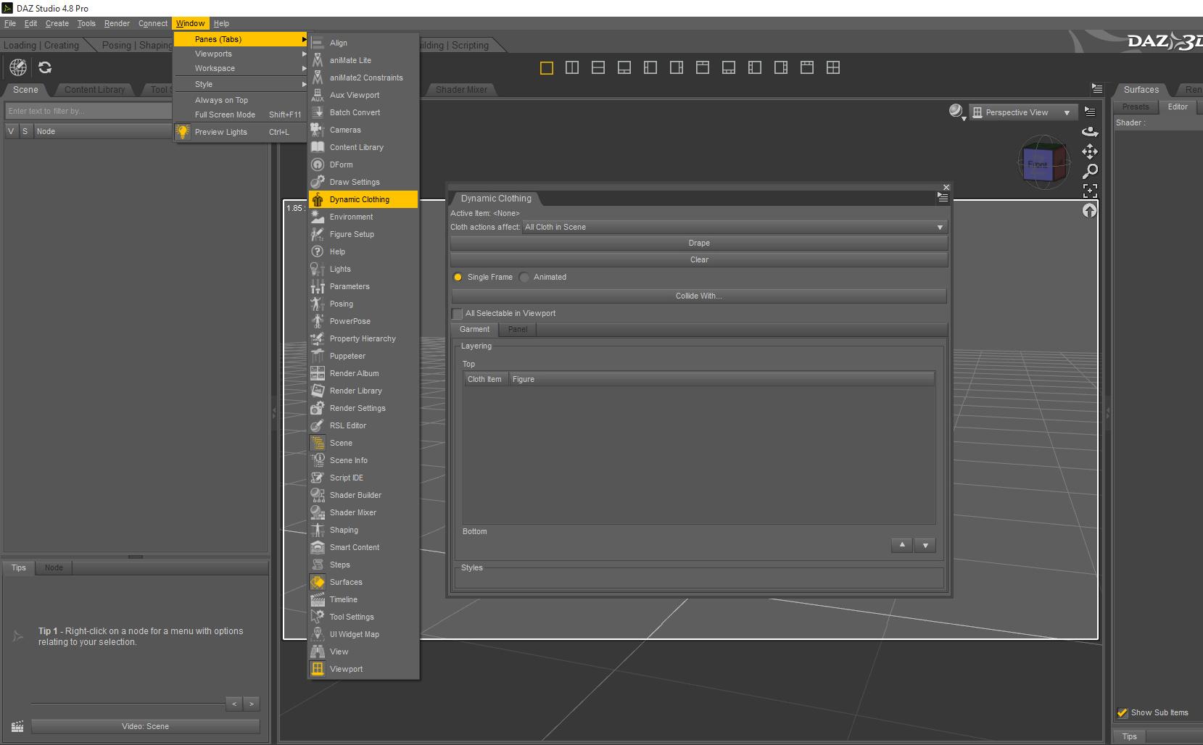1203x745 pixels.
Task: Open aniMate Lite pane
Action: 363,60
